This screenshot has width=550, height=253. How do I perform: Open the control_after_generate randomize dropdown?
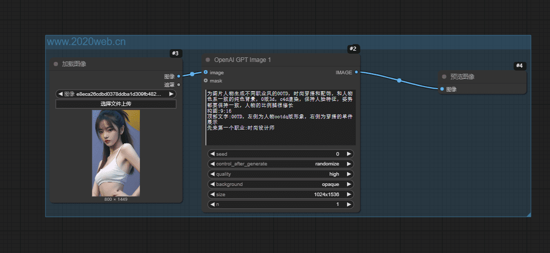[280, 164]
